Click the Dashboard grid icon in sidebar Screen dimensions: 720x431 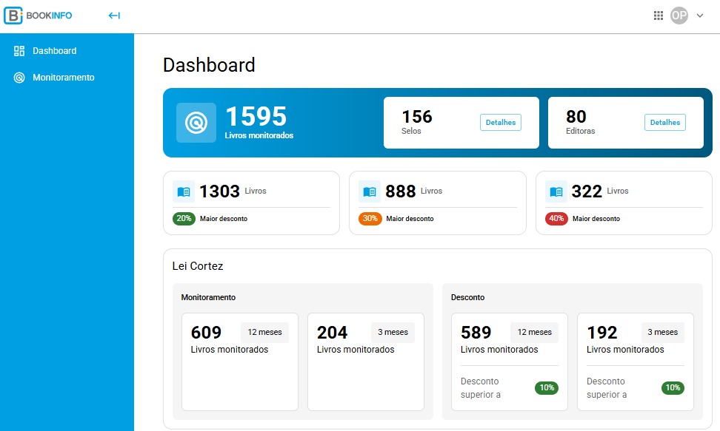point(19,51)
